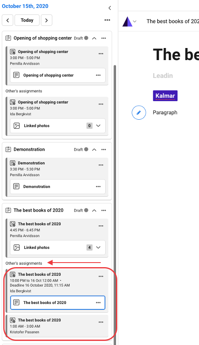Open dropdown next to the app logo

[135, 22]
